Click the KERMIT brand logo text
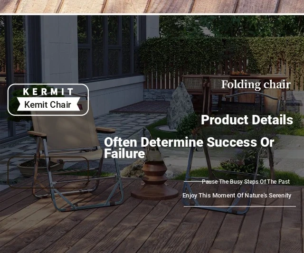Viewport: 304px width, 253px height. click(x=48, y=92)
